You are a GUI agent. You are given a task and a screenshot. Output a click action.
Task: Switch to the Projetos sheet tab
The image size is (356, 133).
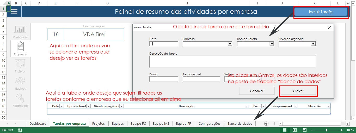click(99, 124)
